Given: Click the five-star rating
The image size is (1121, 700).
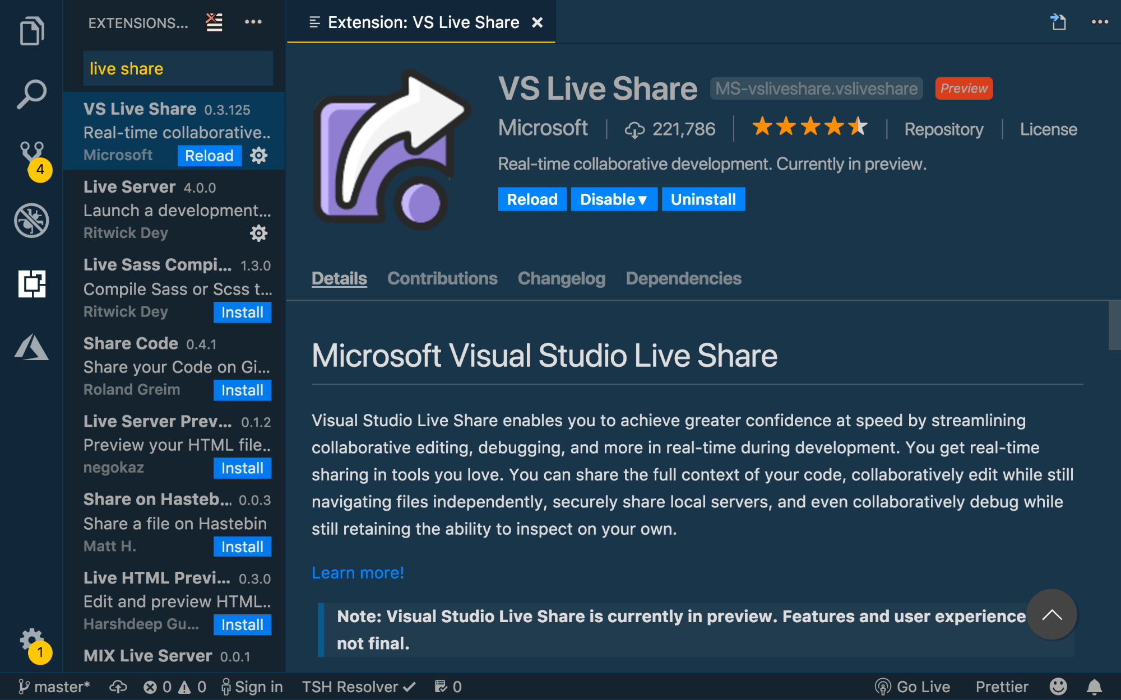Looking at the screenshot, I should pyautogui.click(x=809, y=127).
